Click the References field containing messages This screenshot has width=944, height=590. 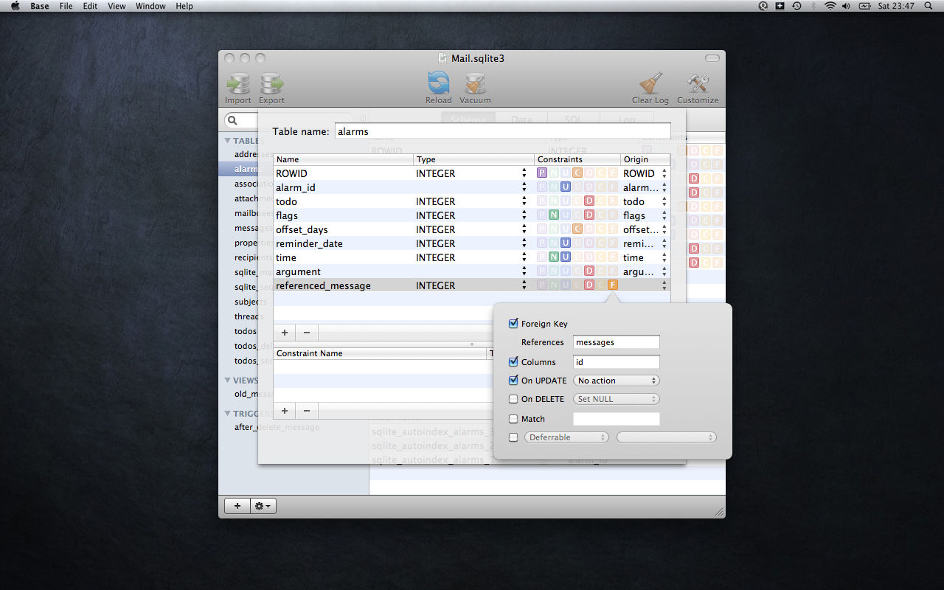click(x=616, y=341)
